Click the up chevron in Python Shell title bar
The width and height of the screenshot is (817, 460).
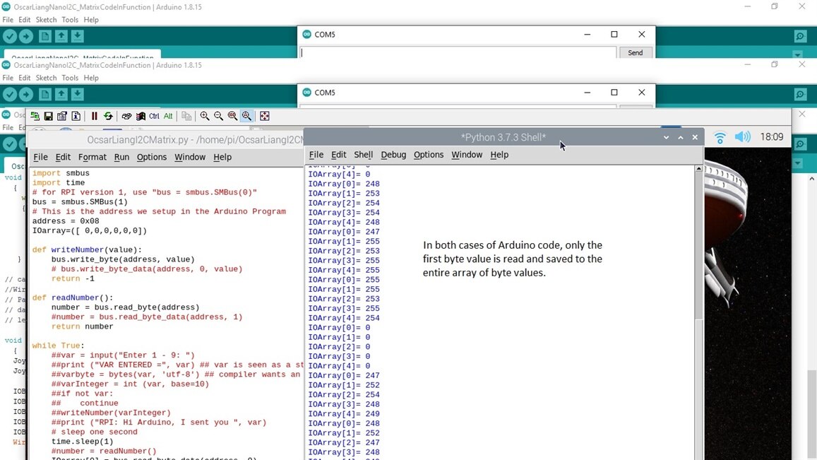pos(681,138)
